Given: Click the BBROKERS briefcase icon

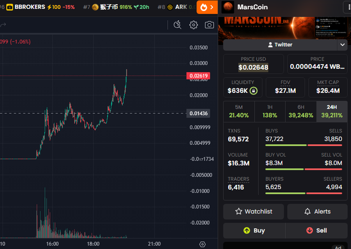Looking at the screenshot, I should click(10, 7).
